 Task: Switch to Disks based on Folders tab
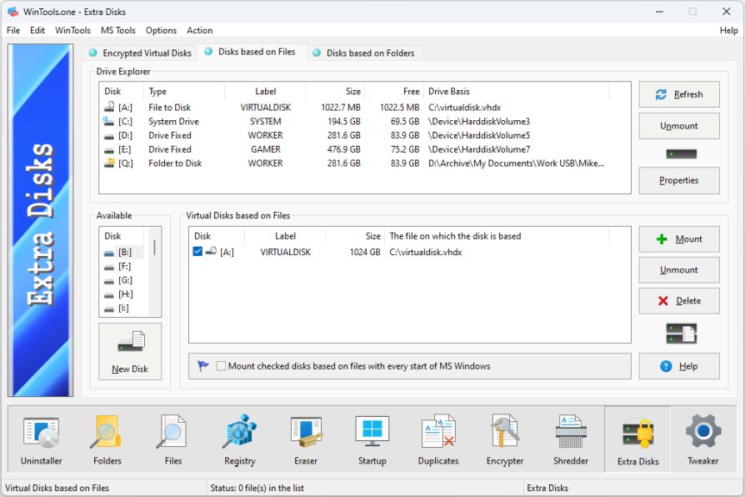pos(364,53)
